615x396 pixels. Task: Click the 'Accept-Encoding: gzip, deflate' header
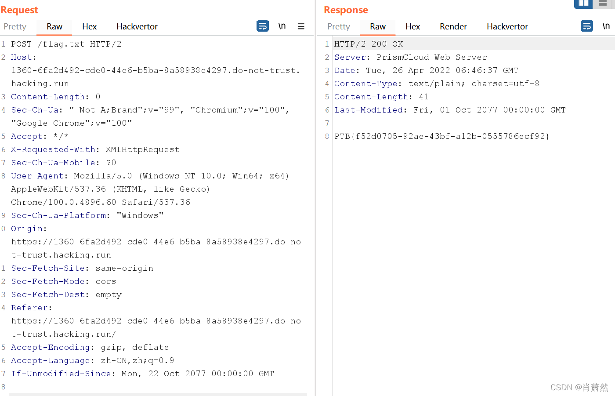[90, 347]
